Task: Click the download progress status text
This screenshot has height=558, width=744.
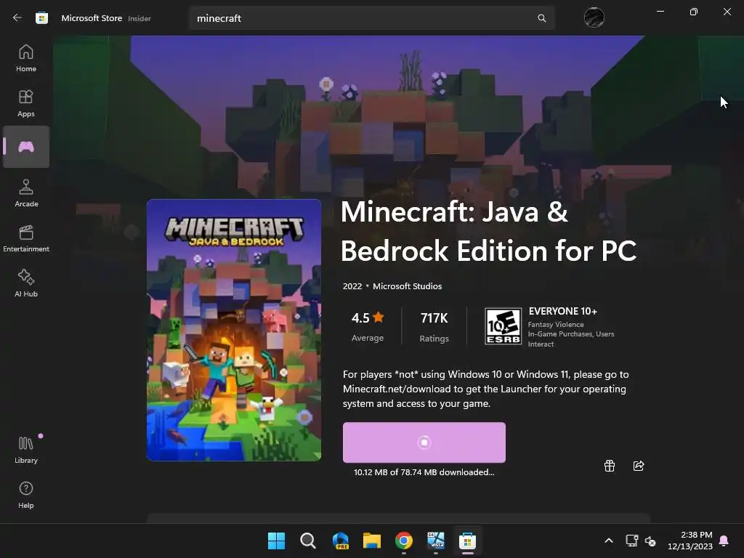Action: (424, 472)
